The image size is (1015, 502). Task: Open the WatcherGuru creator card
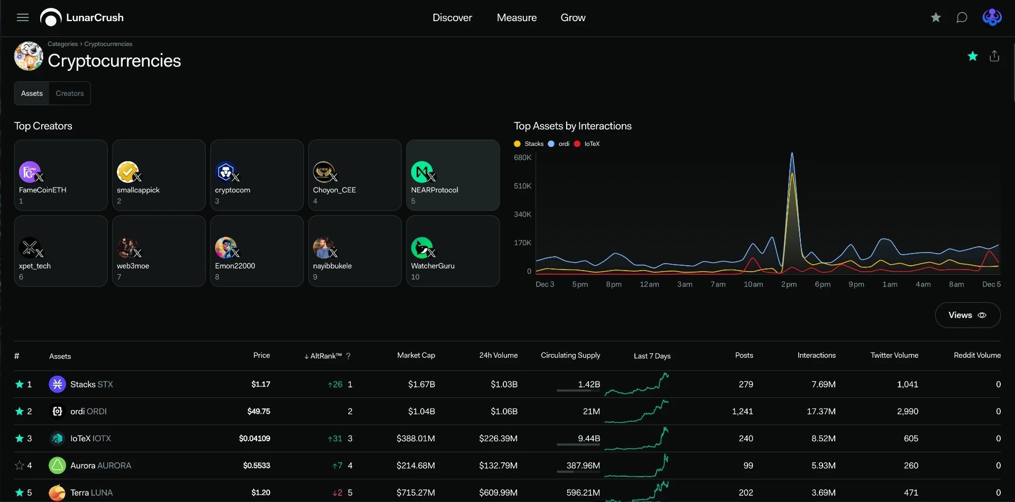coord(453,251)
